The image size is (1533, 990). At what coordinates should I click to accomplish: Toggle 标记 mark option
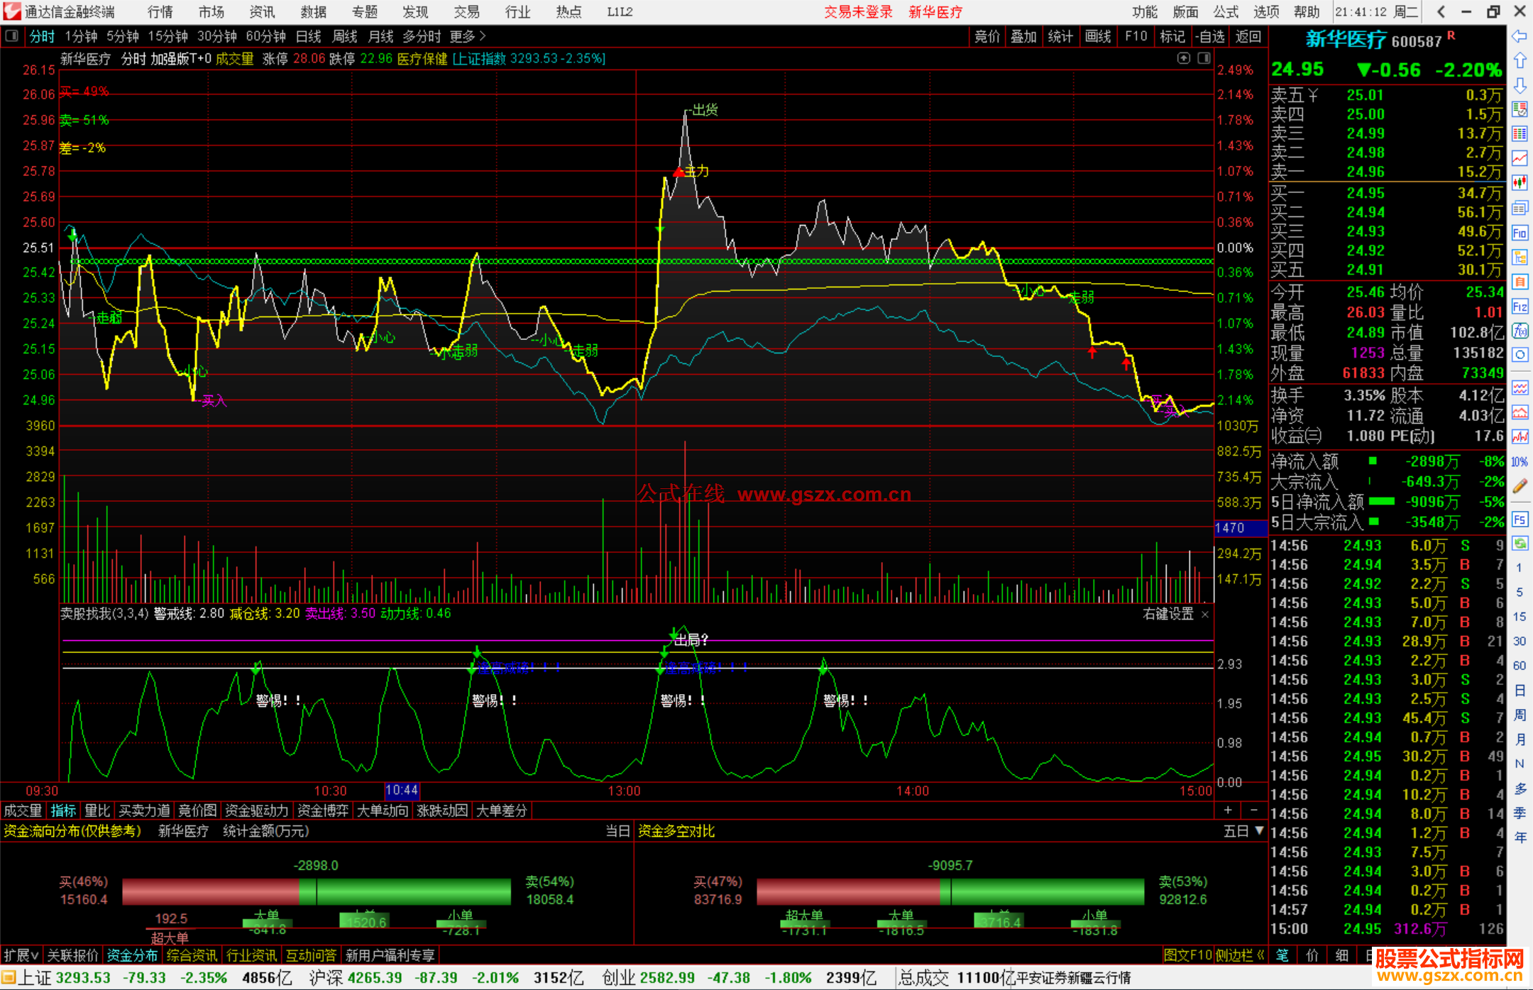pyautogui.click(x=1172, y=36)
